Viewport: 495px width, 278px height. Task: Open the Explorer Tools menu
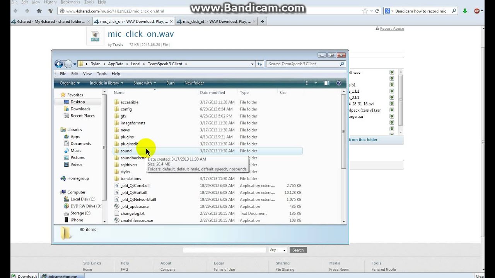[x=102, y=74]
